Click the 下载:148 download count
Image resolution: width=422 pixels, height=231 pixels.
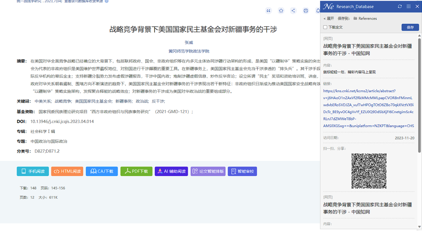point(28,188)
